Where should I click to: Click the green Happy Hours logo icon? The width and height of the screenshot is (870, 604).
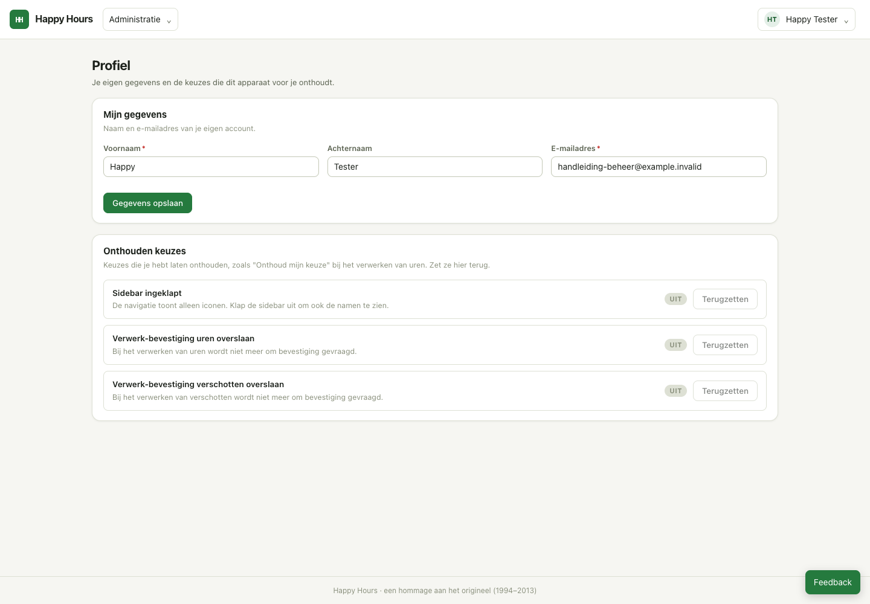19,19
